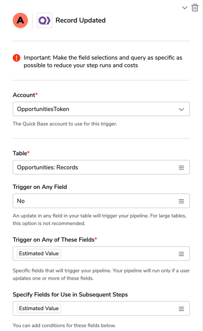Open Table field list menu icon

[x=181, y=168]
